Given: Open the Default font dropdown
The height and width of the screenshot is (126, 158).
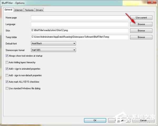Looking at the screenshot, I should [x=53, y=43].
